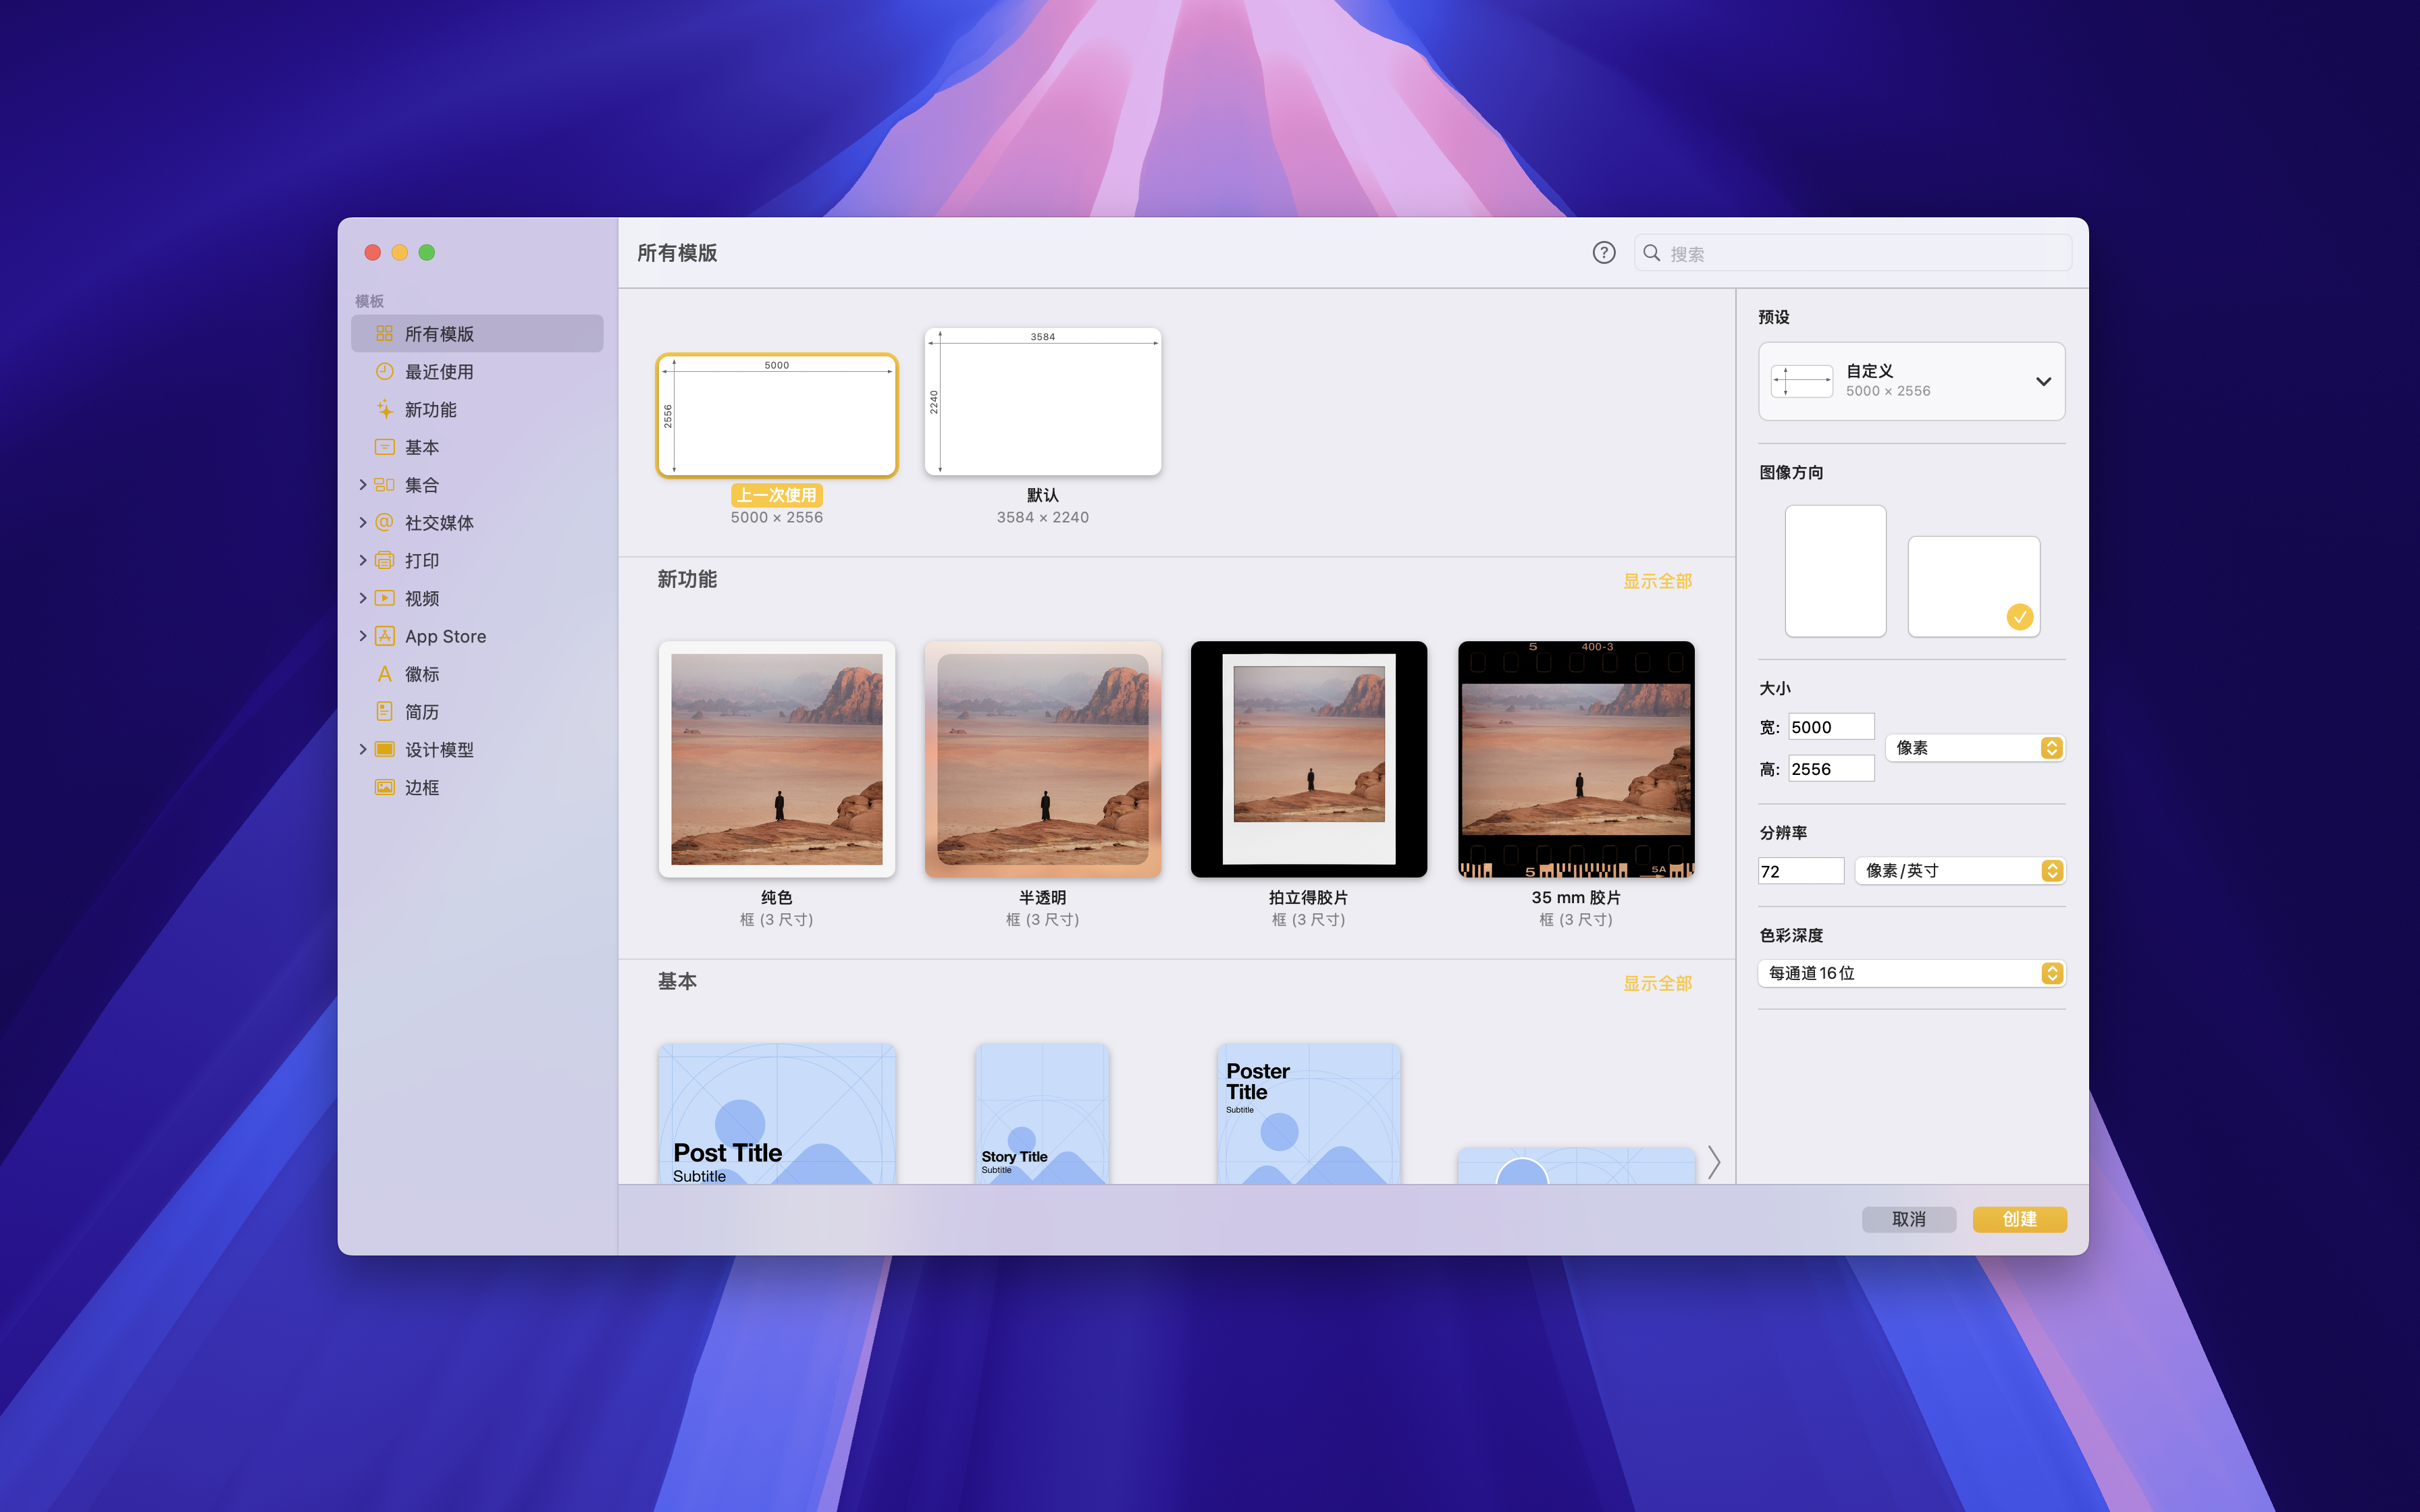Select the 新功能 sparkle category icon
The height and width of the screenshot is (1512, 2420).
click(x=385, y=409)
